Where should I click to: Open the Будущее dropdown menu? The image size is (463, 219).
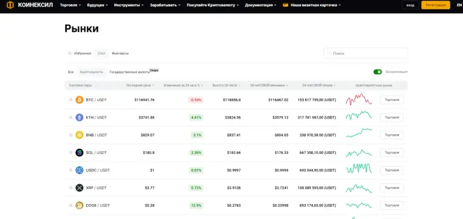coord(98,5)
